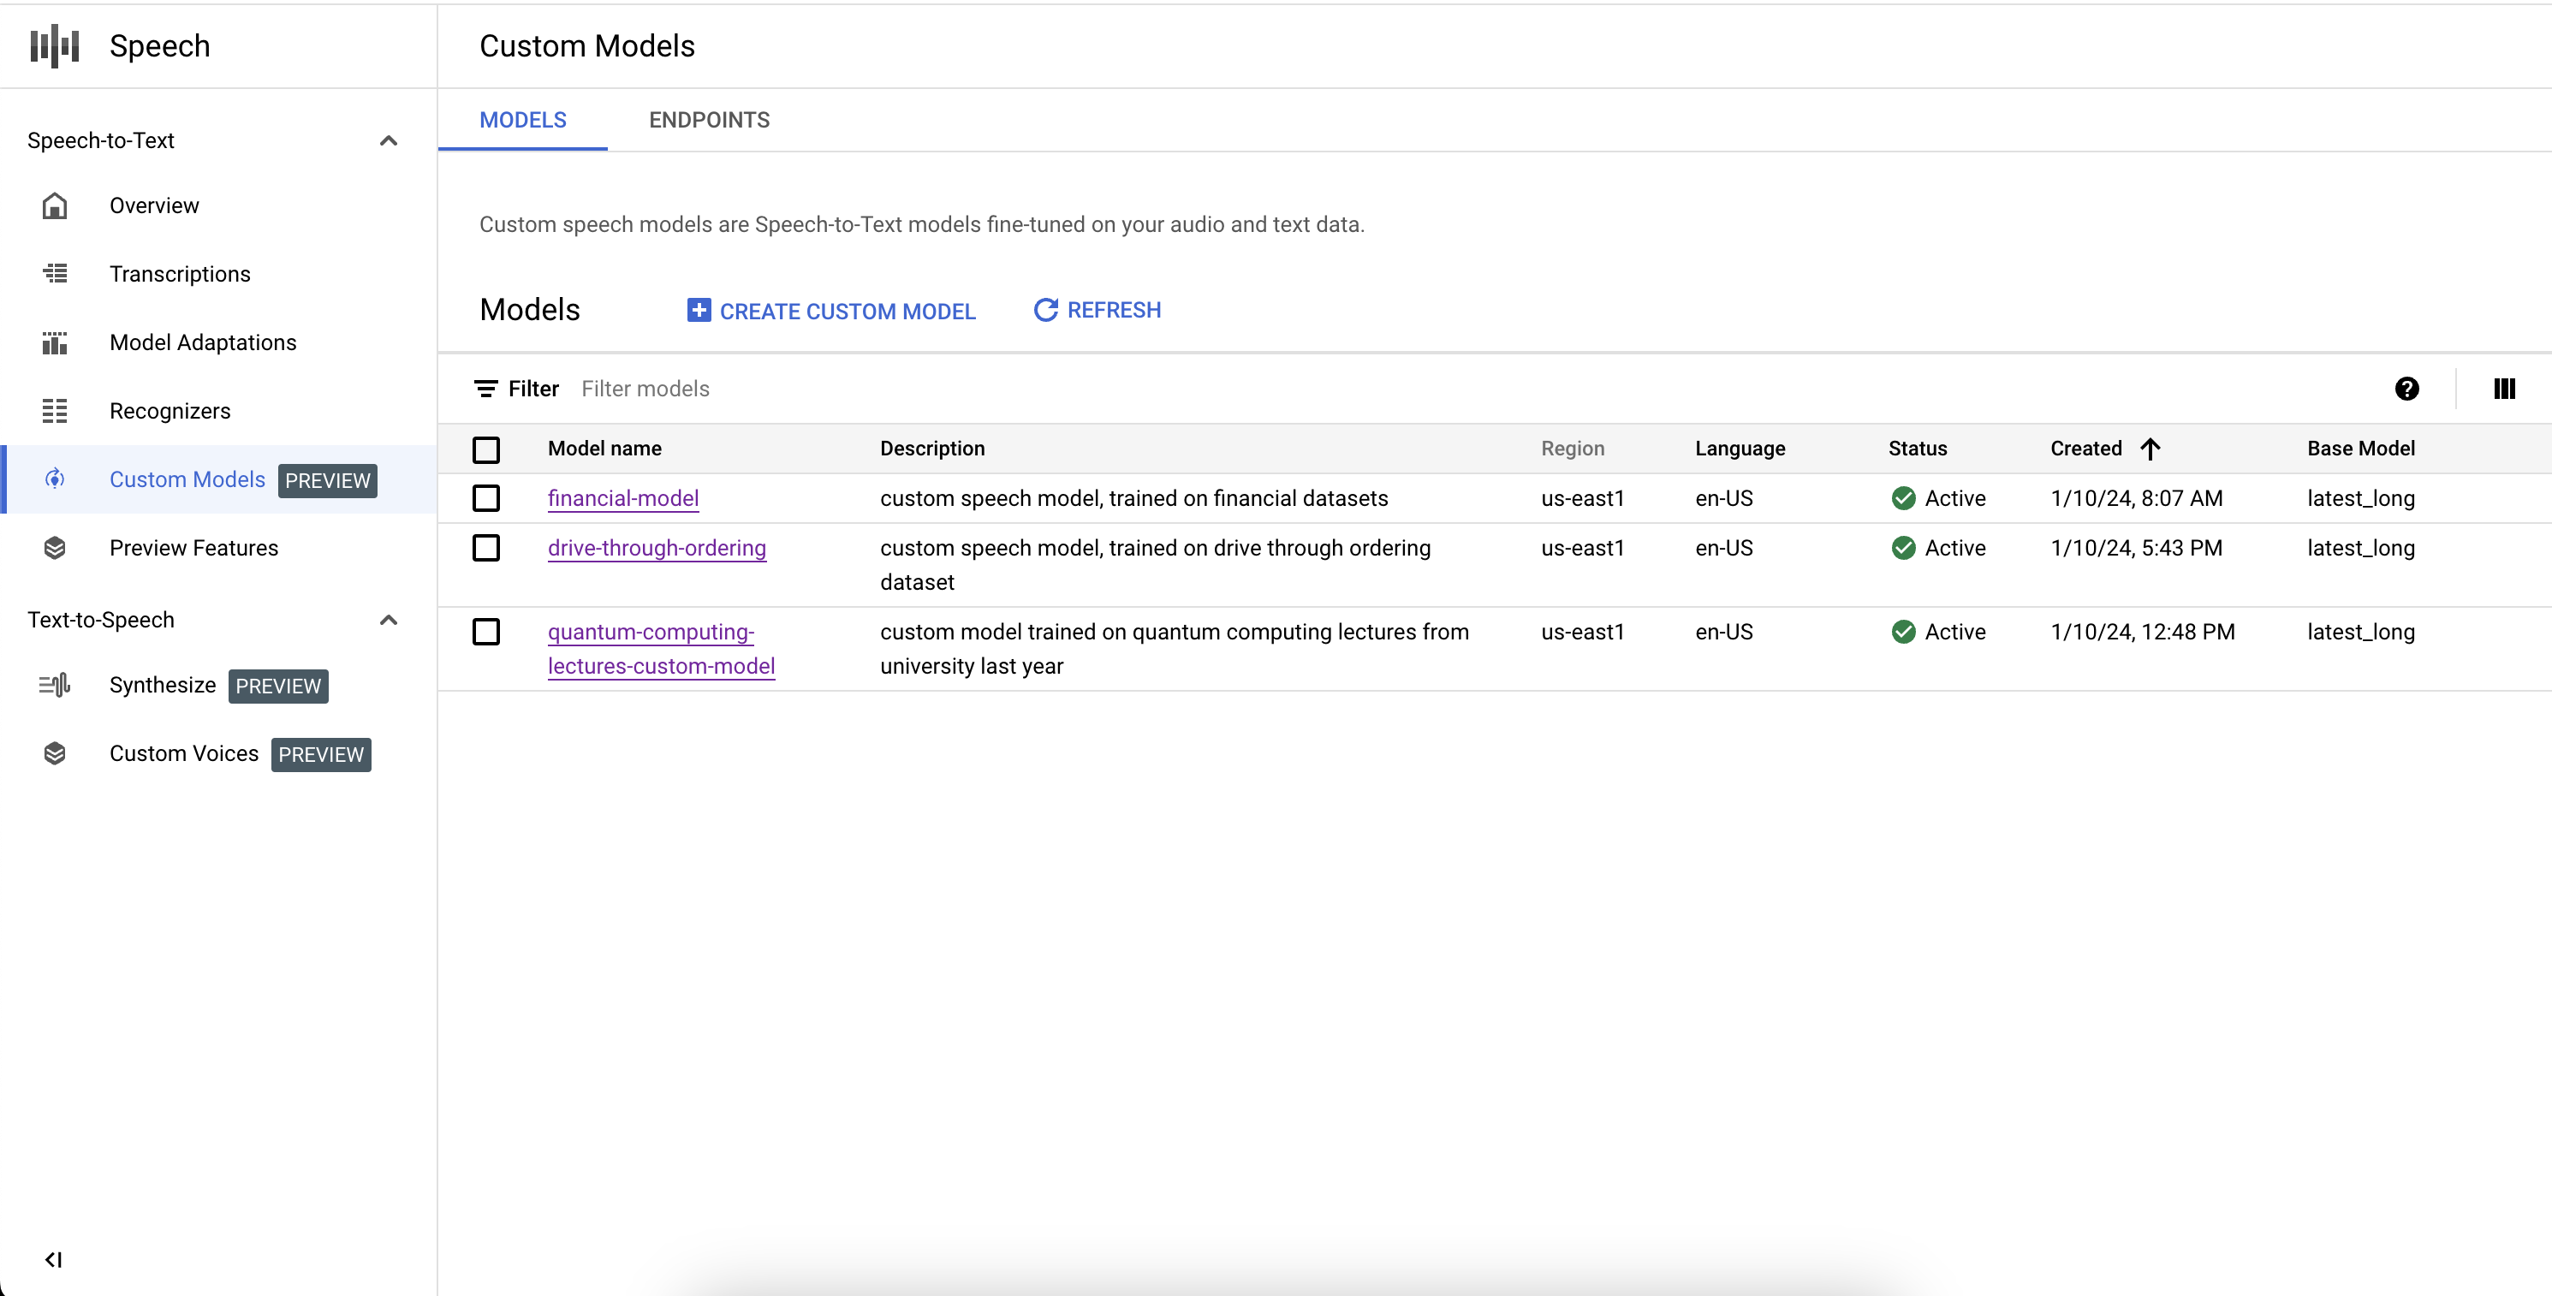
Task: Click the column display toggle icon
Action: pos(2504,387)
